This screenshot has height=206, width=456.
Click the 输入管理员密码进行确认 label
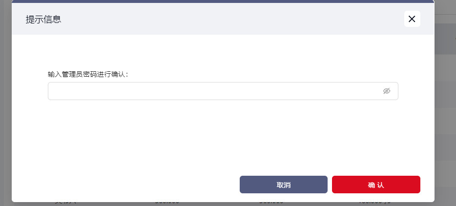point(88,74)
